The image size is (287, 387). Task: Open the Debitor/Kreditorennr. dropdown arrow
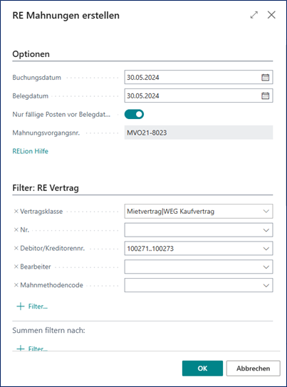click(x=266, y=248)
